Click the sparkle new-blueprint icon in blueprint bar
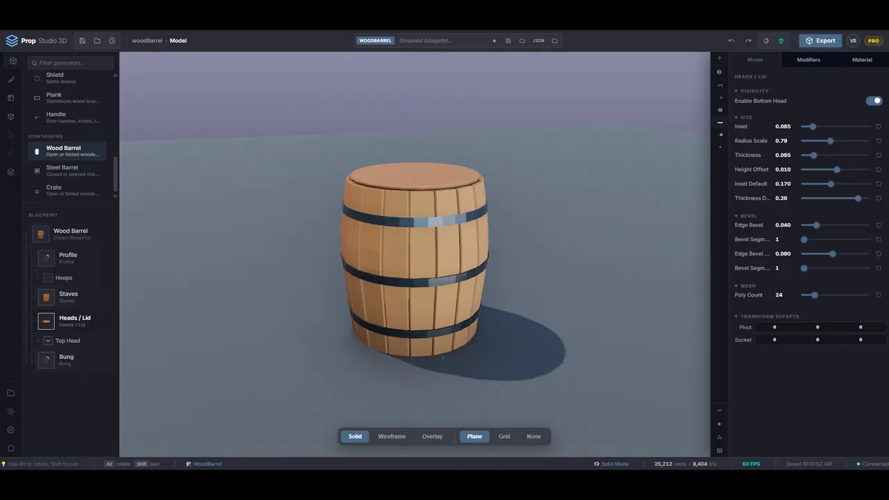 495,41
